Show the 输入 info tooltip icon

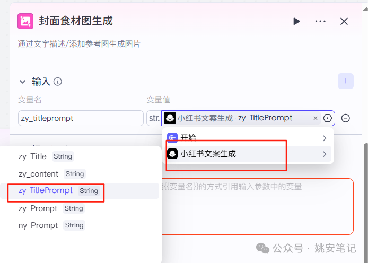click(x=58, y=82)
